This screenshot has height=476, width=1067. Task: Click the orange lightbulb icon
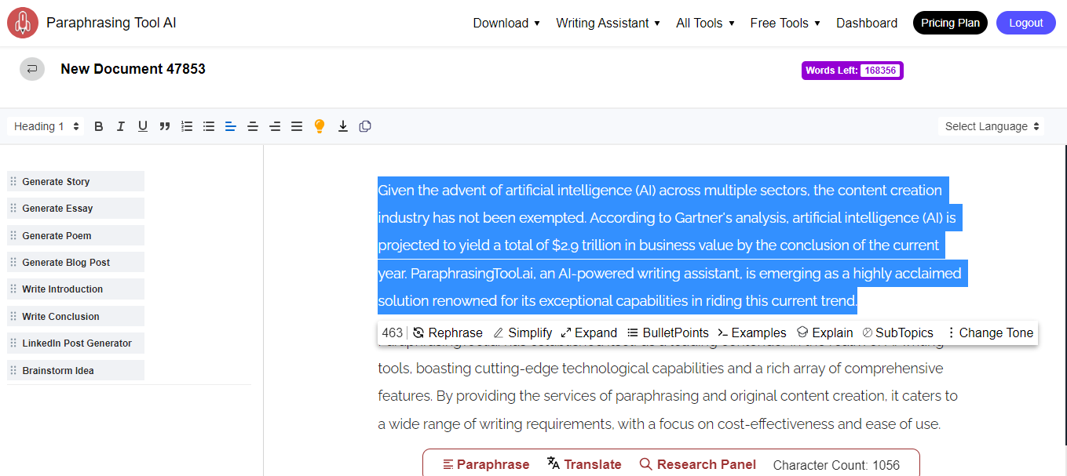(x=319, y=126)
